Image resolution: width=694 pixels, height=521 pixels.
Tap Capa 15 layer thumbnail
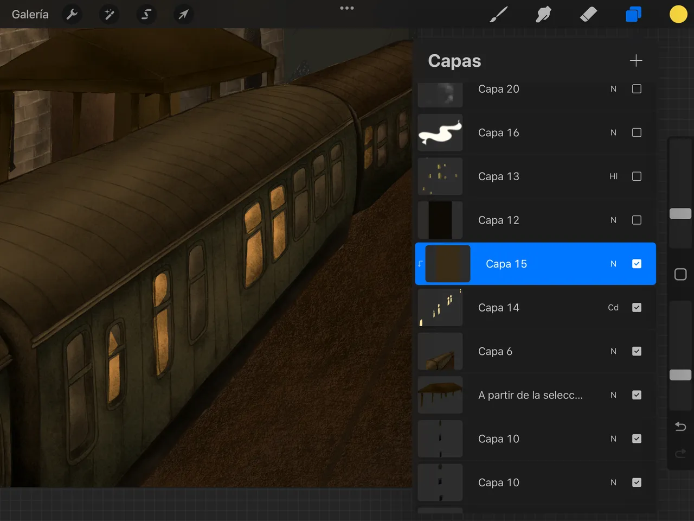(x=448, y=264)
